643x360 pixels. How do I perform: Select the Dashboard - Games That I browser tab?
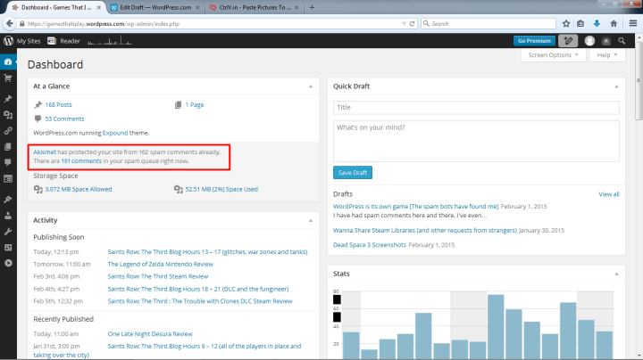pos(55,7)
